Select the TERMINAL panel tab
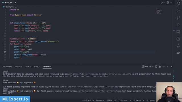Screen dimensions: 182x102 pos(47,67)
